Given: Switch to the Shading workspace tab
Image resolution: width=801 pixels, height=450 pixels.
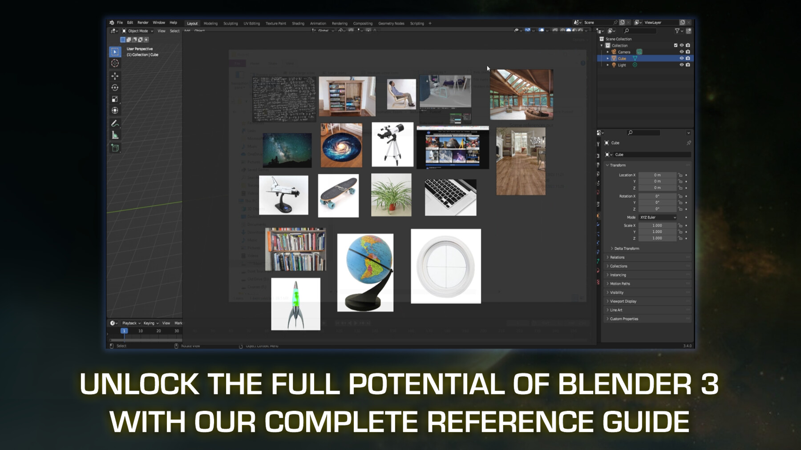Looking at the screenshot, I should (298, 23).
